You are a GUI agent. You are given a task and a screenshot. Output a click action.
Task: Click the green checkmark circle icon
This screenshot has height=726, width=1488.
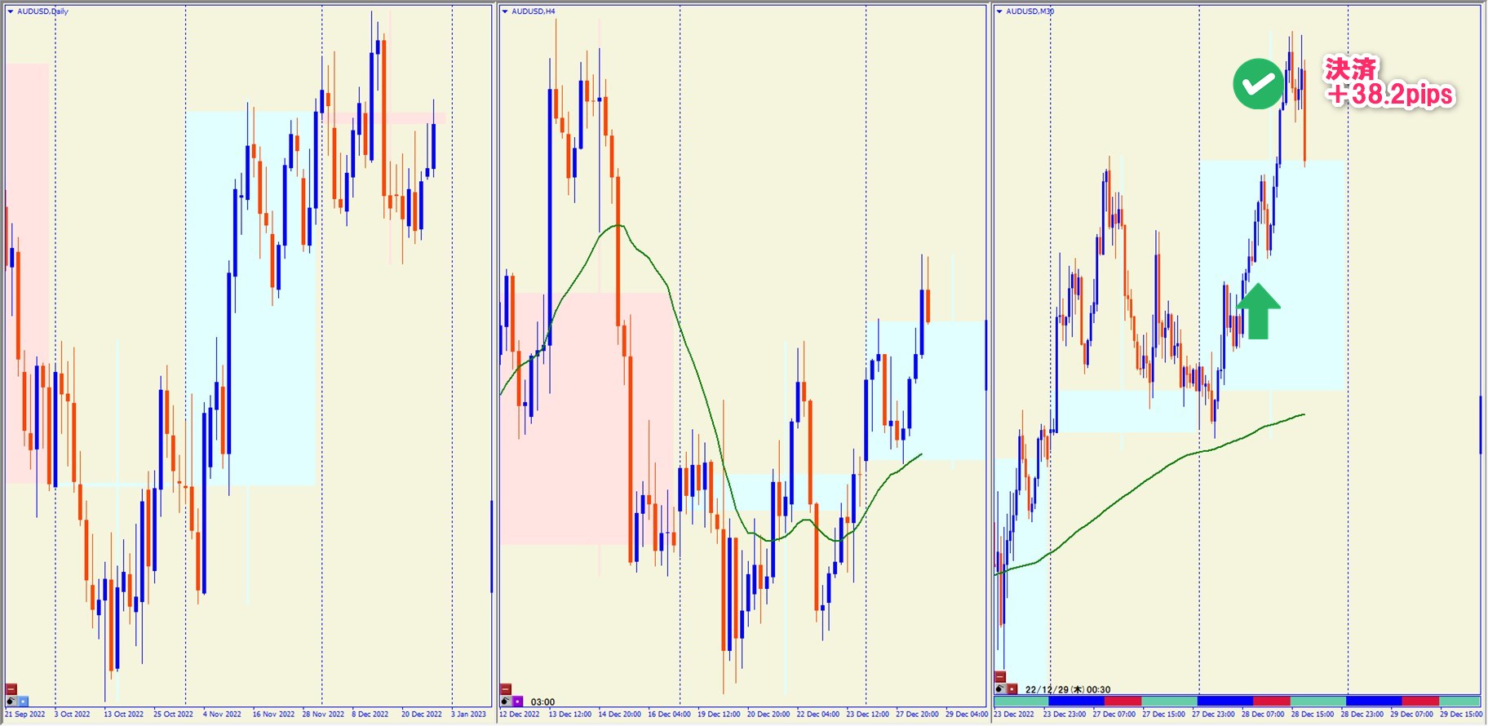click(1258, 84)
